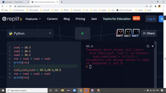Click the ValueError message text
This screenshot has height=93, width=166.
(117, 61)
